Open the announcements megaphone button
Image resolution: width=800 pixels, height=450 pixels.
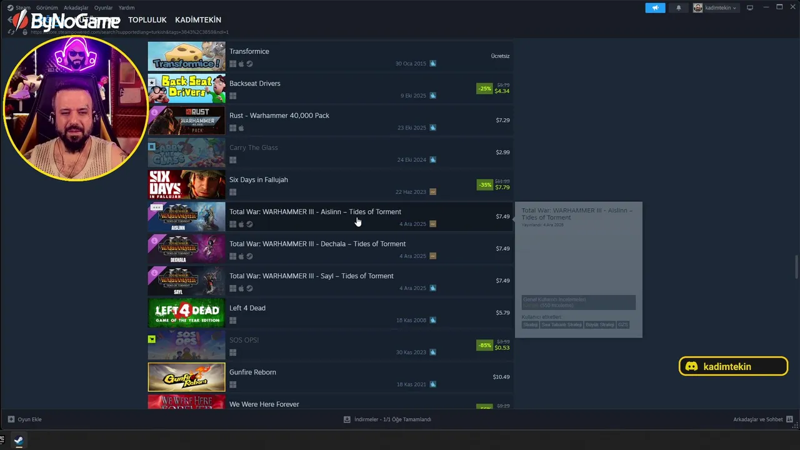pyautogui.click(x=655, y=8)
